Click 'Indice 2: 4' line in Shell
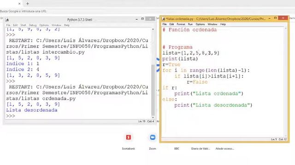The height and width of the screenshot is (165, 295). click(x=23, y=69)
